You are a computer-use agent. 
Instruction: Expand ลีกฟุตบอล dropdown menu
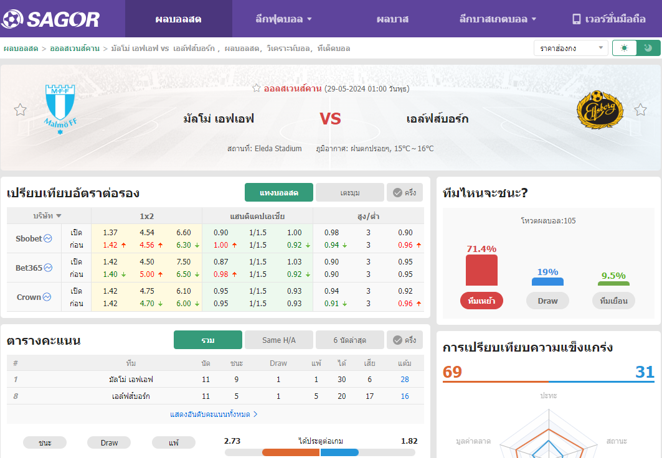[x=284, y=19]
